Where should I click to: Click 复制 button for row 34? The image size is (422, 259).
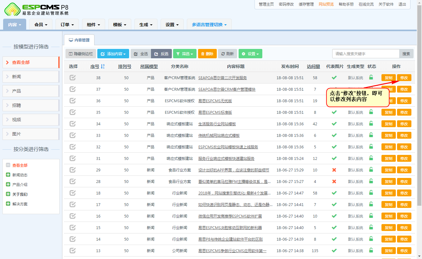(388, 124)
